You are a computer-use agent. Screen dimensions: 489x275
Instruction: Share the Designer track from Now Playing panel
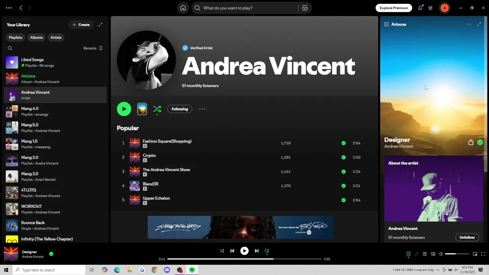471,142
